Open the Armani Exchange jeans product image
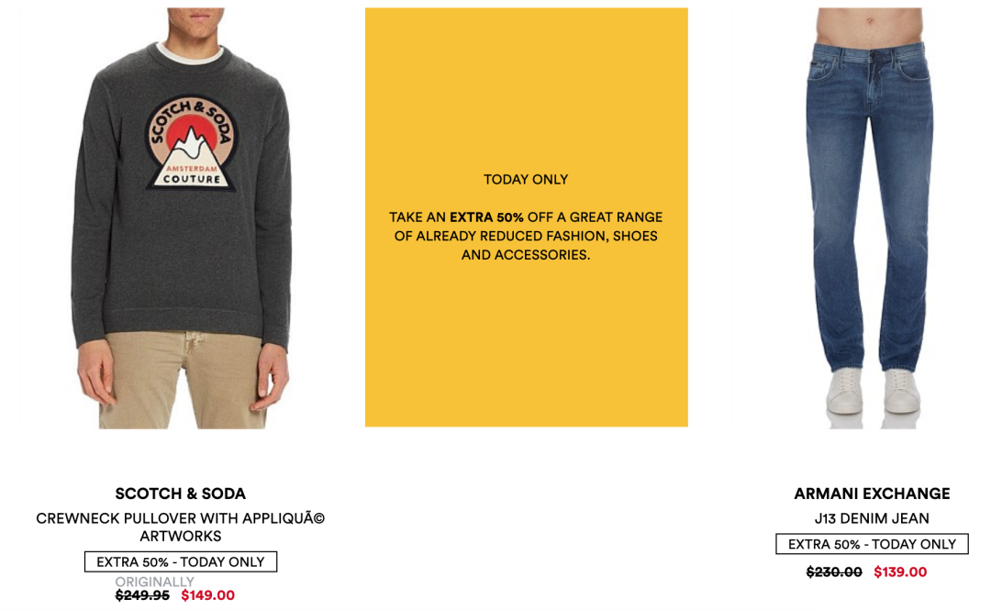The height and width of the screenshot is (611, 991). 871,218
